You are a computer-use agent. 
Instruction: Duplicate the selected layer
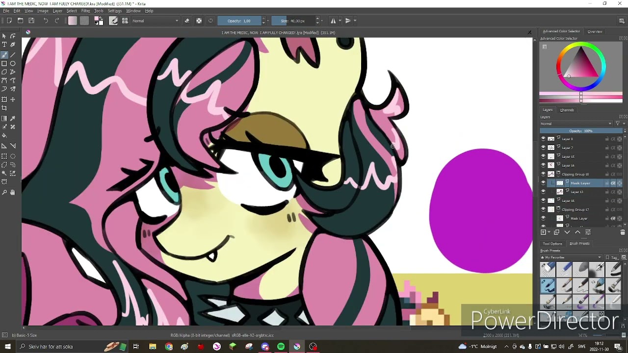tap(556, 232)
